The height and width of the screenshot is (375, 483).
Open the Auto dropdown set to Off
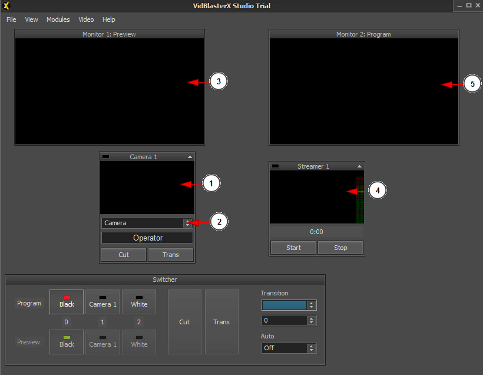pos(289,348)
